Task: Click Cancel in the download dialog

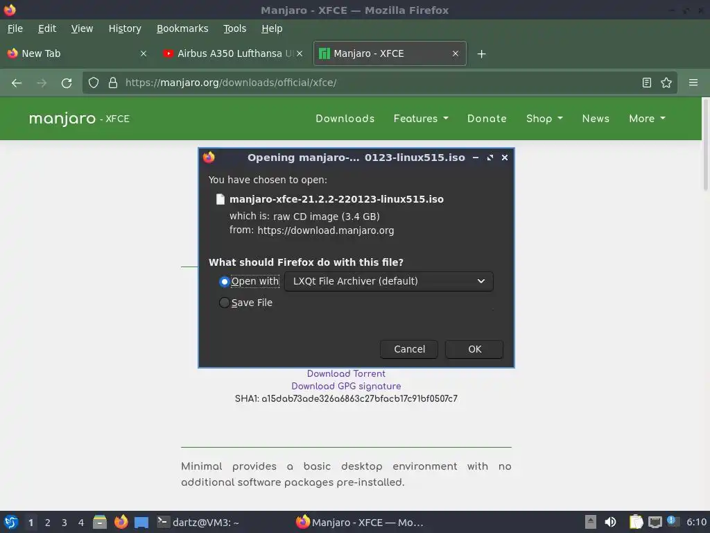Action: pos(409,350)
